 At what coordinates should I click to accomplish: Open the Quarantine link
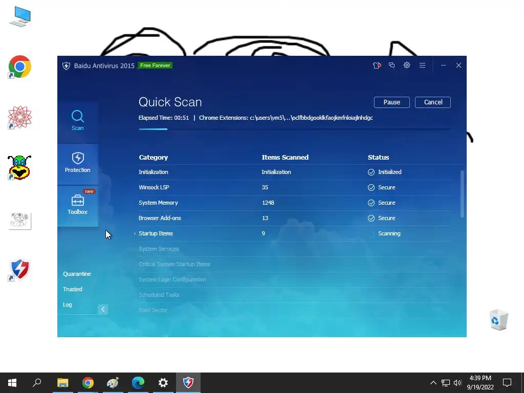77,274
